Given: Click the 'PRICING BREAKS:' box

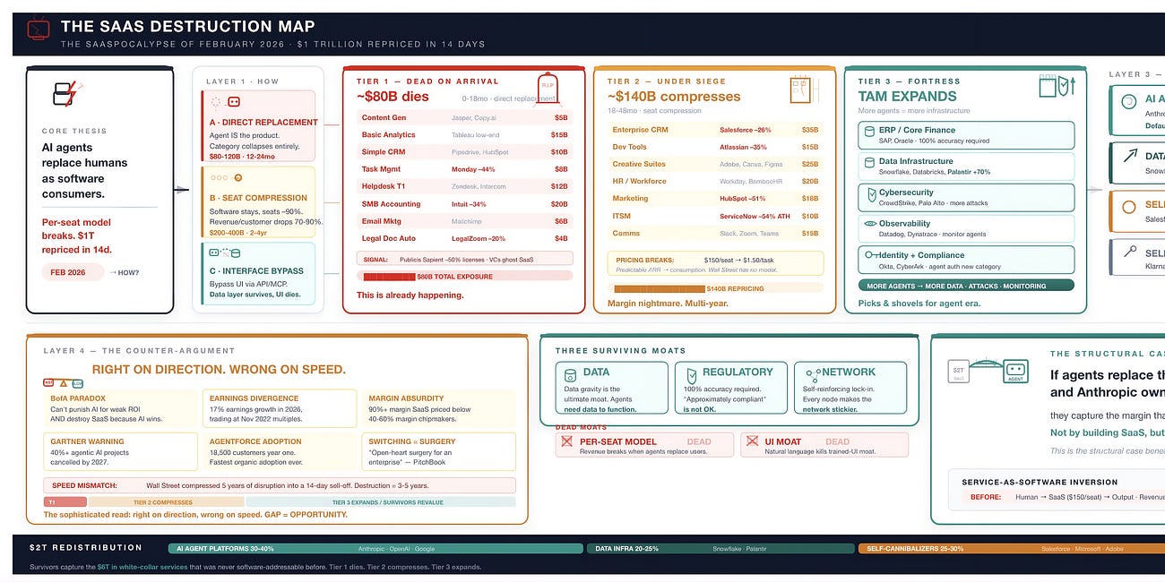Looking at the screenshot, I should (x=714, y=262).
